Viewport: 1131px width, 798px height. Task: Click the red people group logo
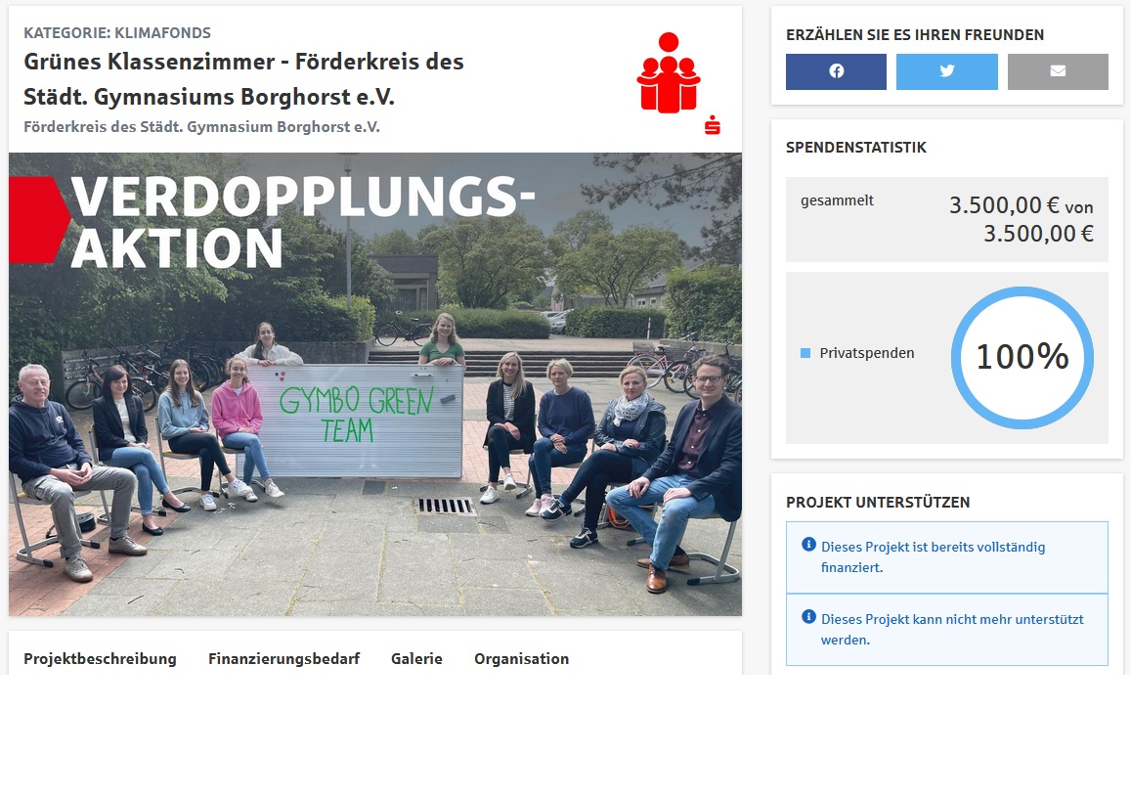(669, 73)
